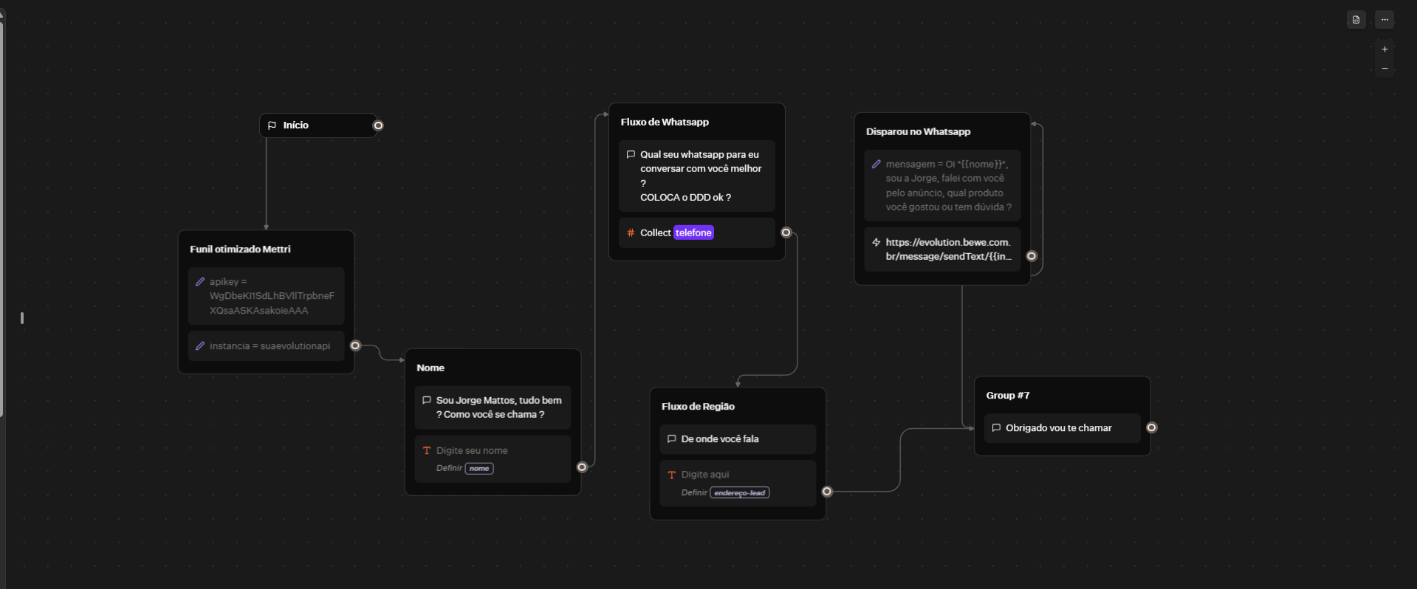The width and height of the screenshot is (1417, 589).
Task: Click the Início block output connector
Action: [378, 125]
